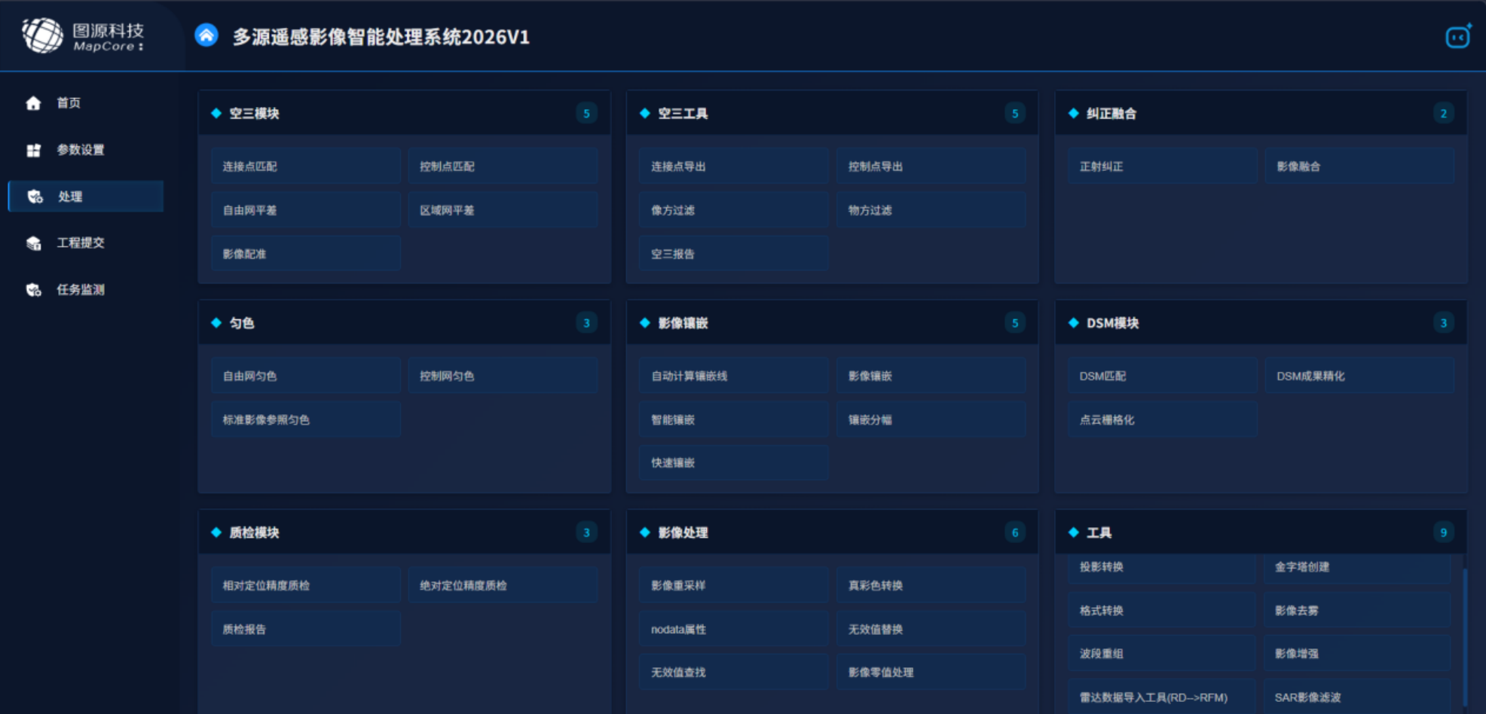Screen dimensions: 1486x714
Task: Select the 标准影像参照匀色 tool
Action: 306,420
